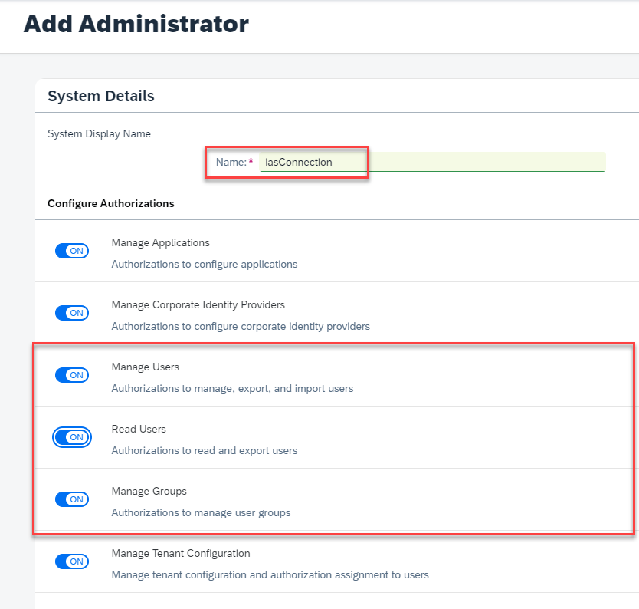Toggle the Read Users switch
639x609 pixels.
(72, 437)
